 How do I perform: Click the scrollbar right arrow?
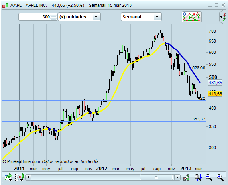tap(177, 177)
